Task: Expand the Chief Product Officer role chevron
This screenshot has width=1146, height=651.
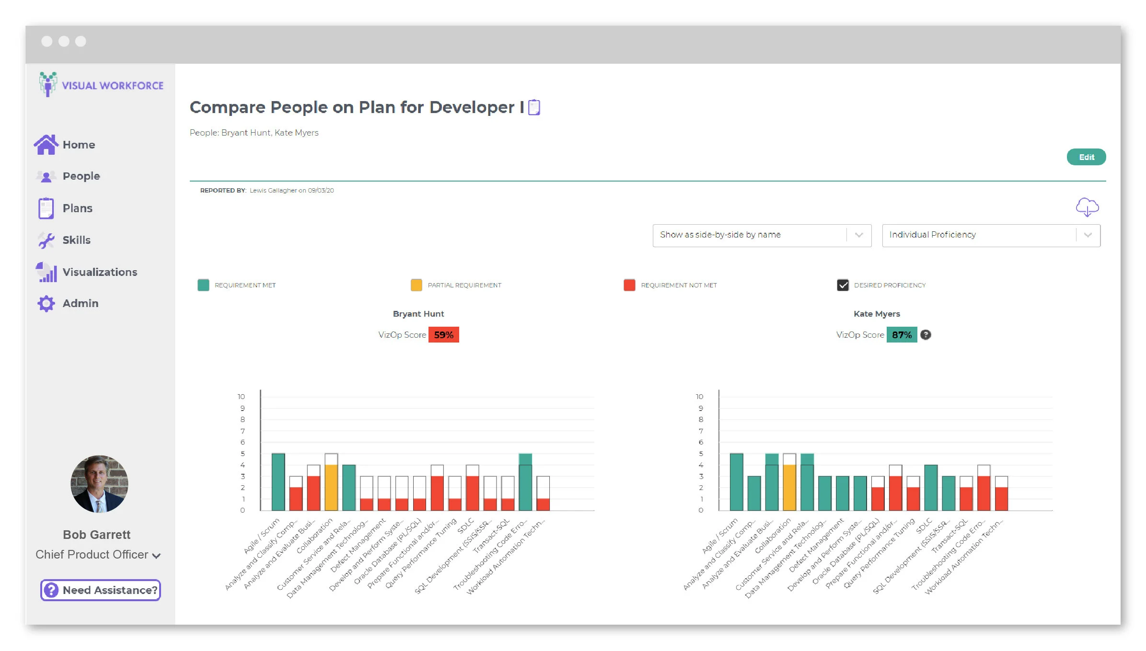Action: coord(156,556)
